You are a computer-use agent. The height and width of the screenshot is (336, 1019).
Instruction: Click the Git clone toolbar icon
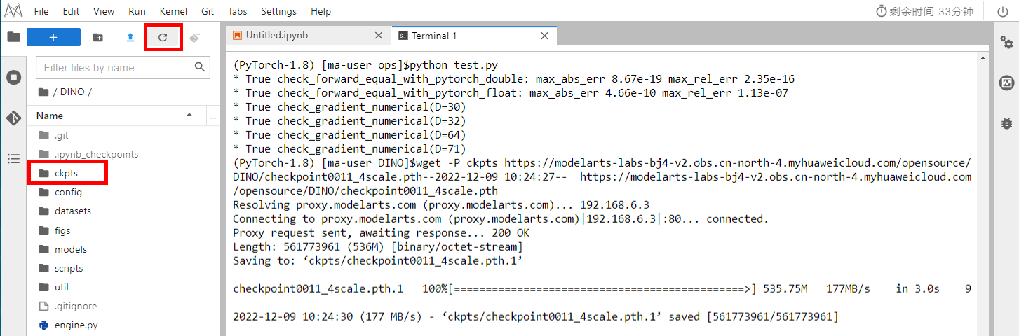pyautogui.click(x=194, y=38)
